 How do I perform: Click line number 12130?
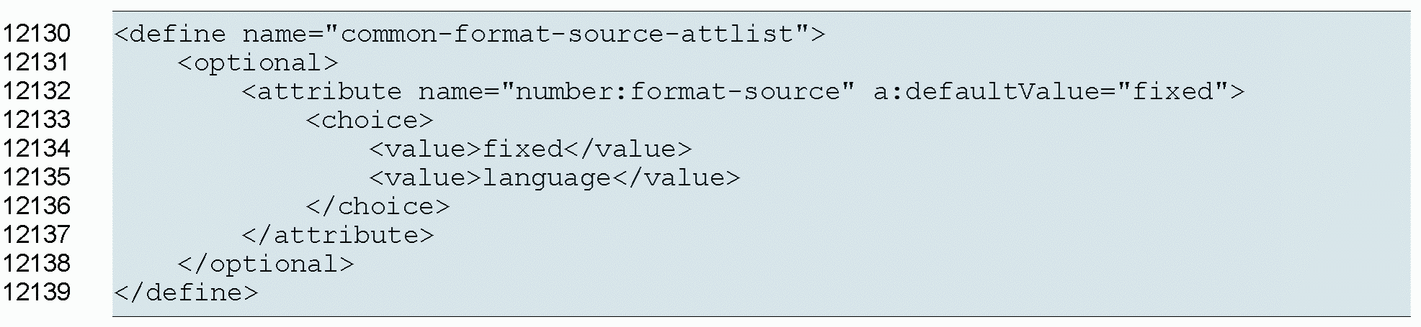click(36, 34)
